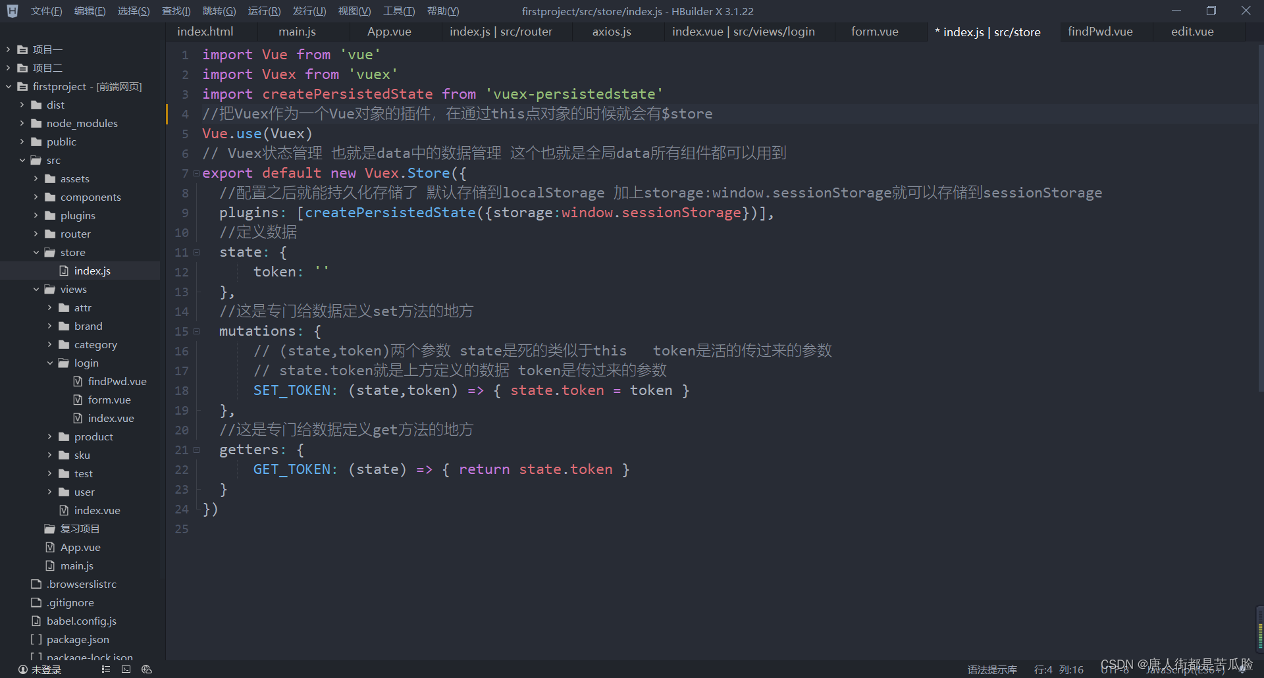Click the findPwd.vue file icon in tree
Image resolution: width=1264 pixels, height=678 pixels.
pos(78,381)
